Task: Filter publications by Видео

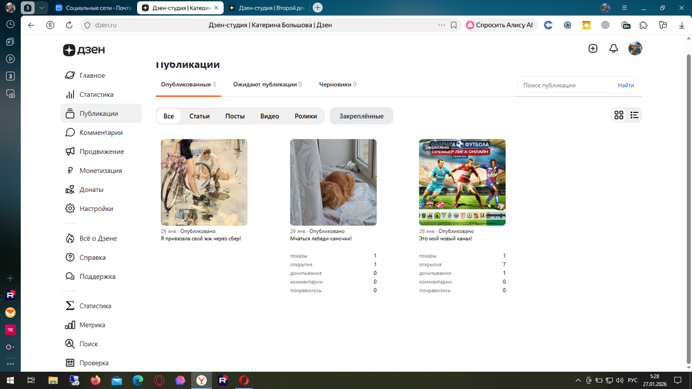Action: point(269,116)
